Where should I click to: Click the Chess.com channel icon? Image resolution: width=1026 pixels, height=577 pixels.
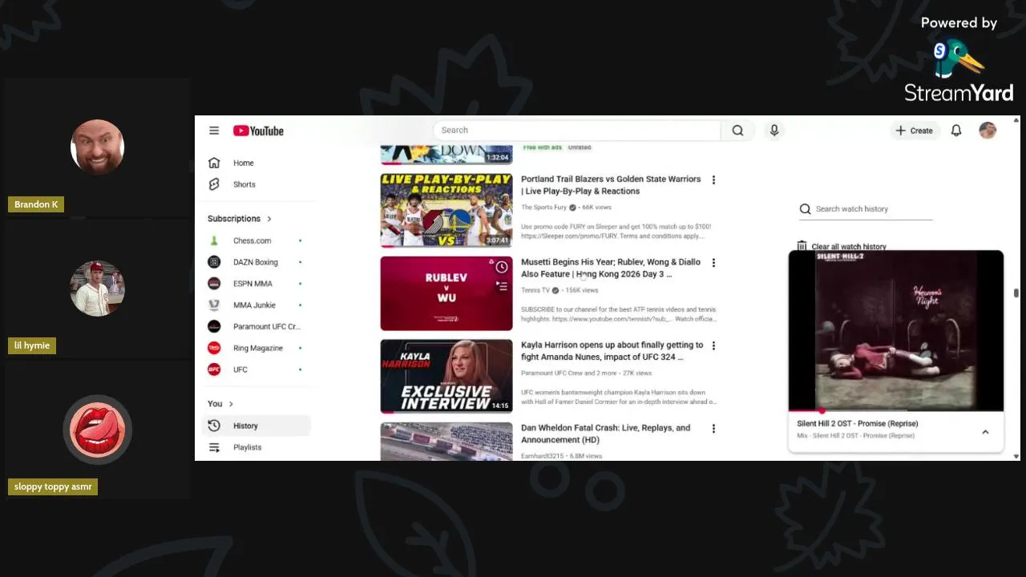[x=214, y=240]
